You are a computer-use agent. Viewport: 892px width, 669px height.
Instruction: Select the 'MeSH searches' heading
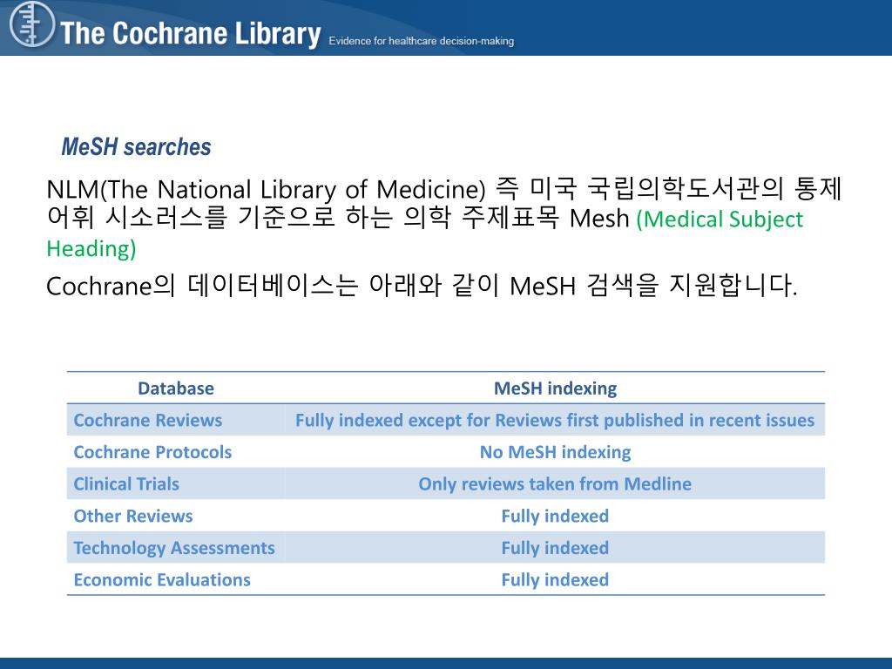pyautogui.click(x=136, y=146)
